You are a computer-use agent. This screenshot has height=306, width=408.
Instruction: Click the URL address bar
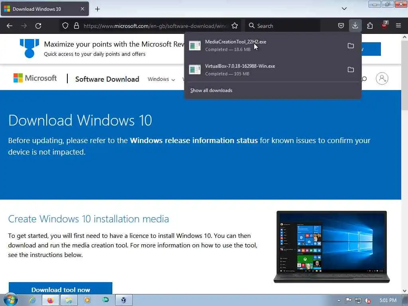click(155, 26)
